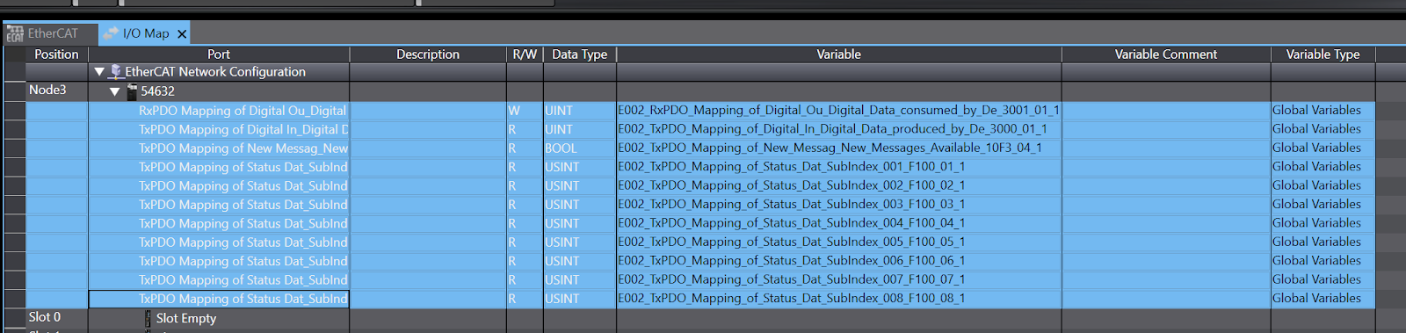Click the I/O Map tab icon

(111, 33)
